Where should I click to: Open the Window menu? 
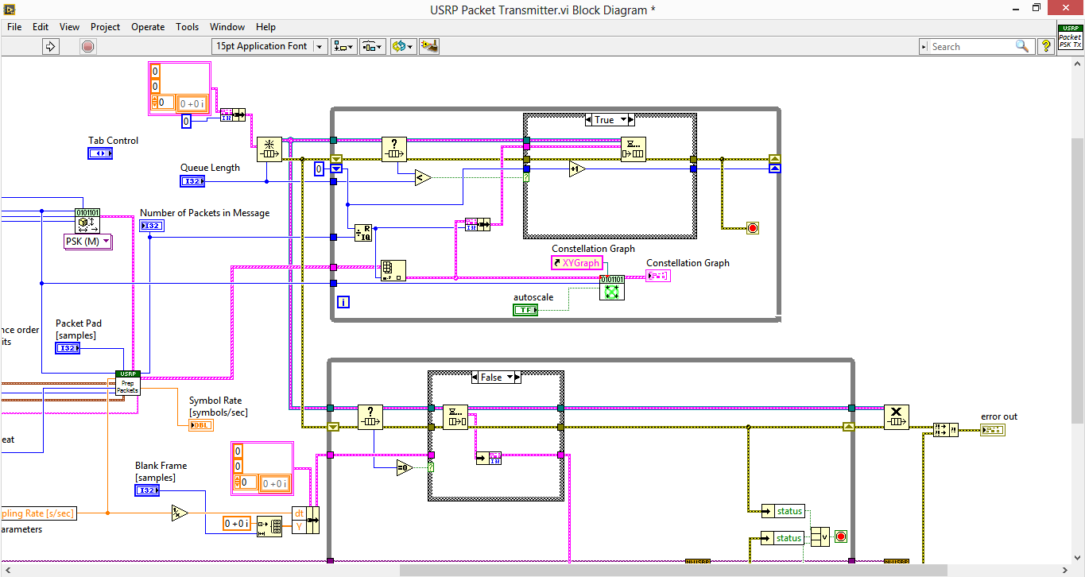227,26
